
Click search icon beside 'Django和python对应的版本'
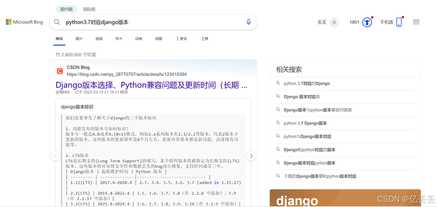278,149
